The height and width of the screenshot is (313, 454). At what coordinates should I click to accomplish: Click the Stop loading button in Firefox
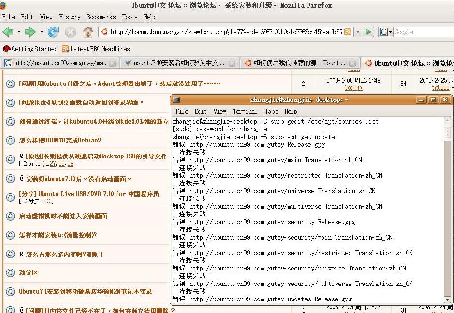pyautogui.click(x=71, y=32)
